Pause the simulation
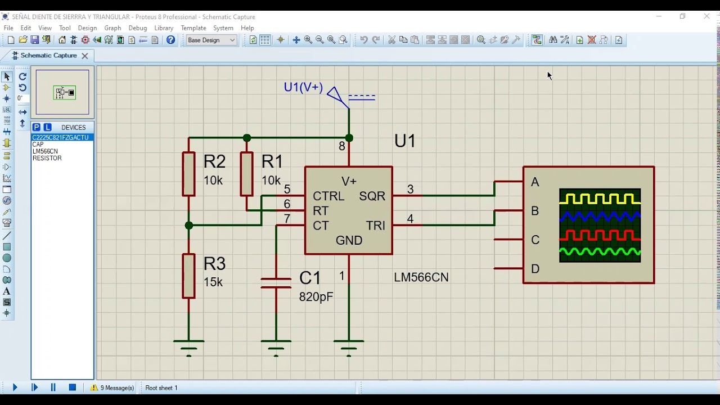720x405 pixels. click(53, 388)
